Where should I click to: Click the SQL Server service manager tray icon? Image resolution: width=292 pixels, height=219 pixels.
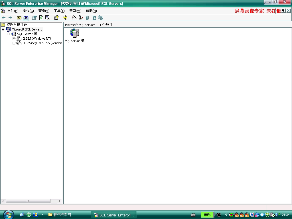(x=272, y=215)
